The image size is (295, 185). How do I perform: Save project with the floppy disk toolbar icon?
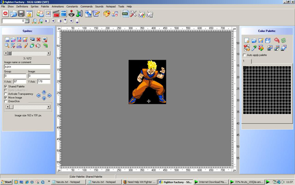(21, 14)
